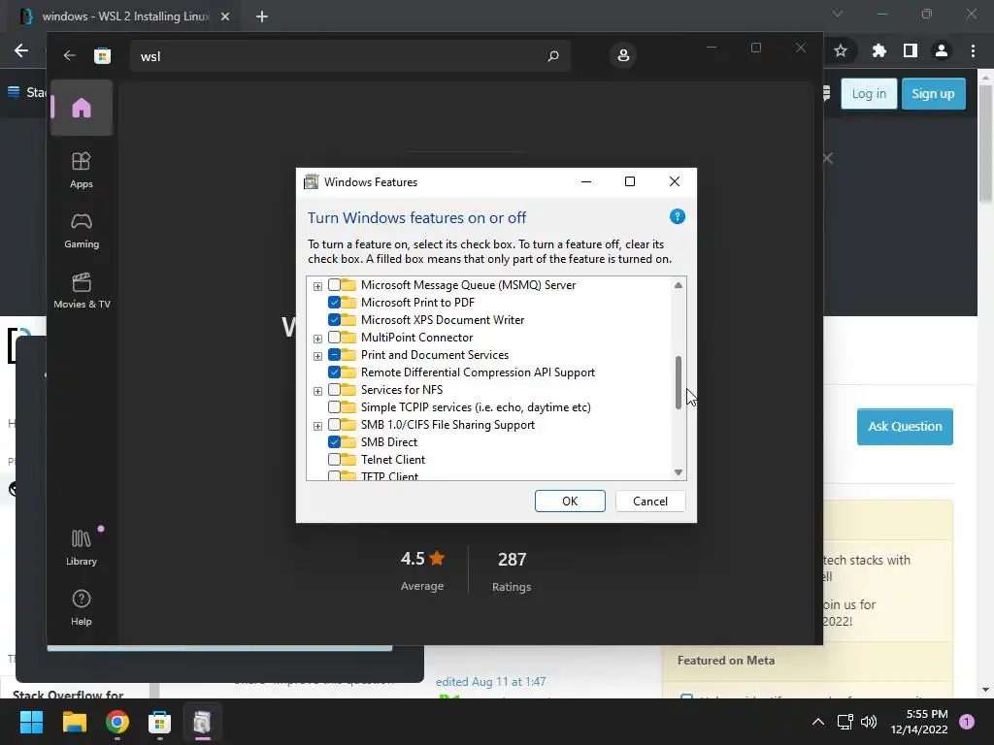Open Gaming section in Microsoft Store
Image resolution: width=994 pixels, height=745 pixels.
click(82, 230)
